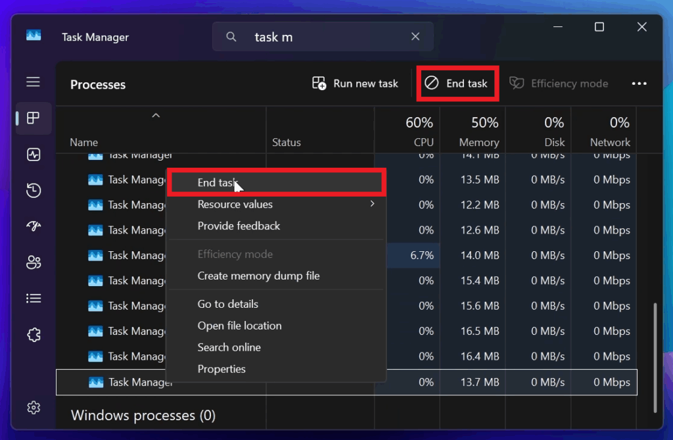Open Task Manager Settings gear icon
This screenshot has width=673, height=440.
point(33,407)
